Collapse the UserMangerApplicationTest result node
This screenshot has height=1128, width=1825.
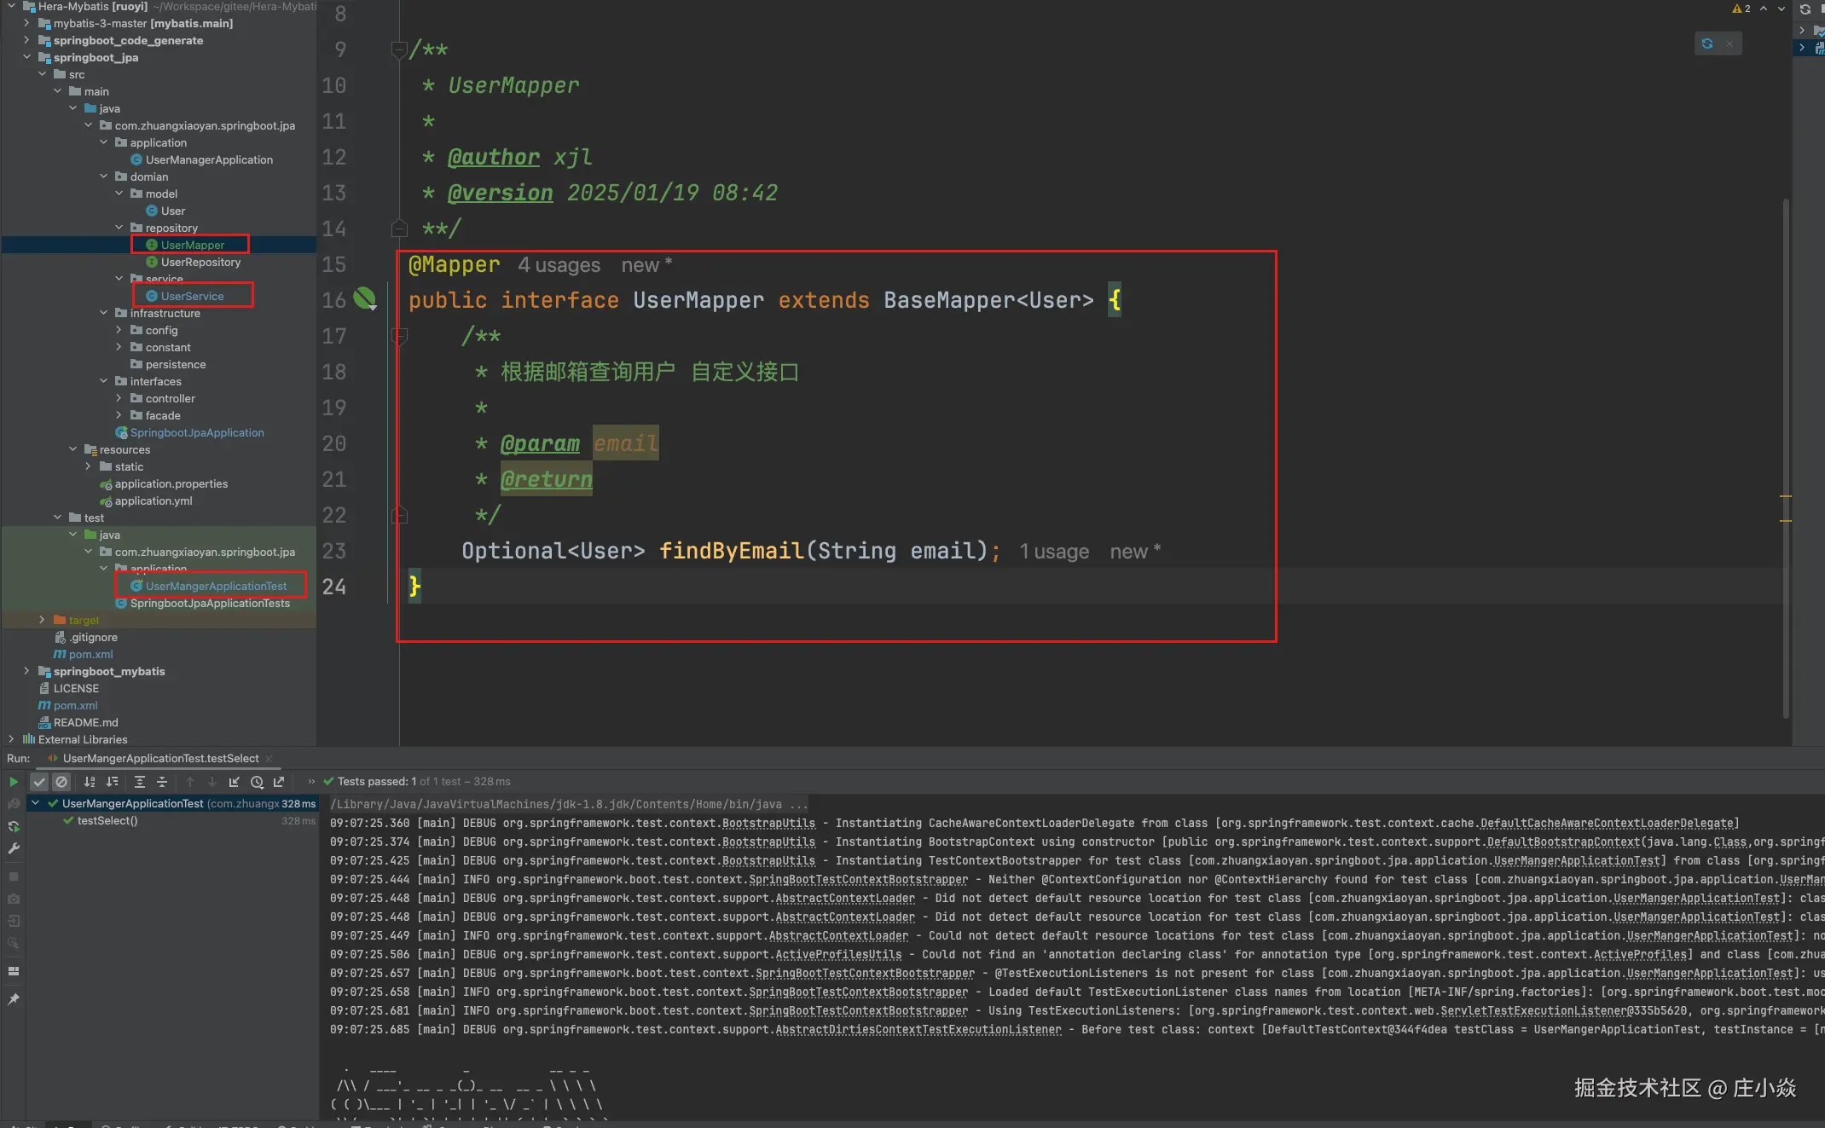click(36, 803)
